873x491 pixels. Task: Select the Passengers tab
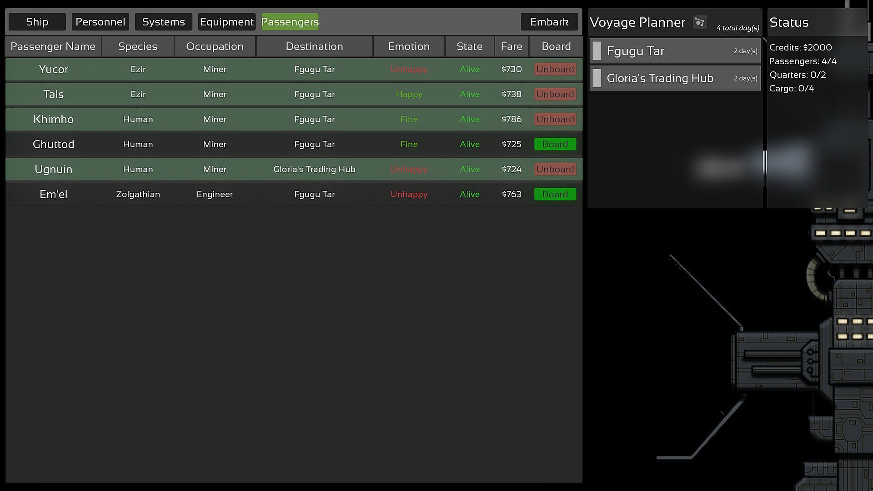(290, 22)
